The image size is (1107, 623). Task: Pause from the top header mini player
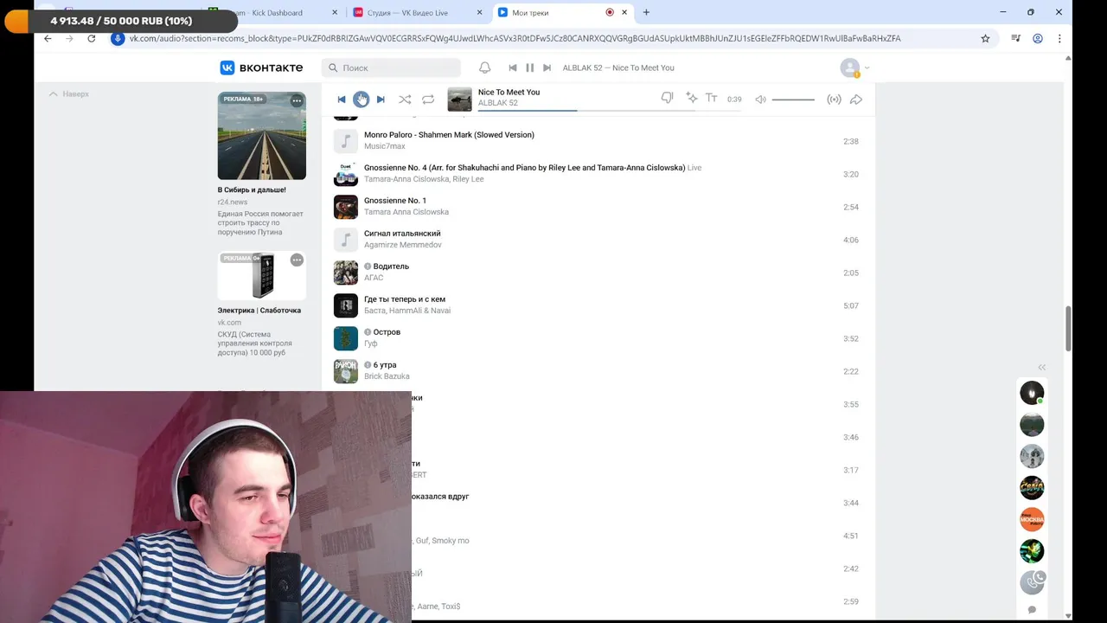[x=529, y=67]
